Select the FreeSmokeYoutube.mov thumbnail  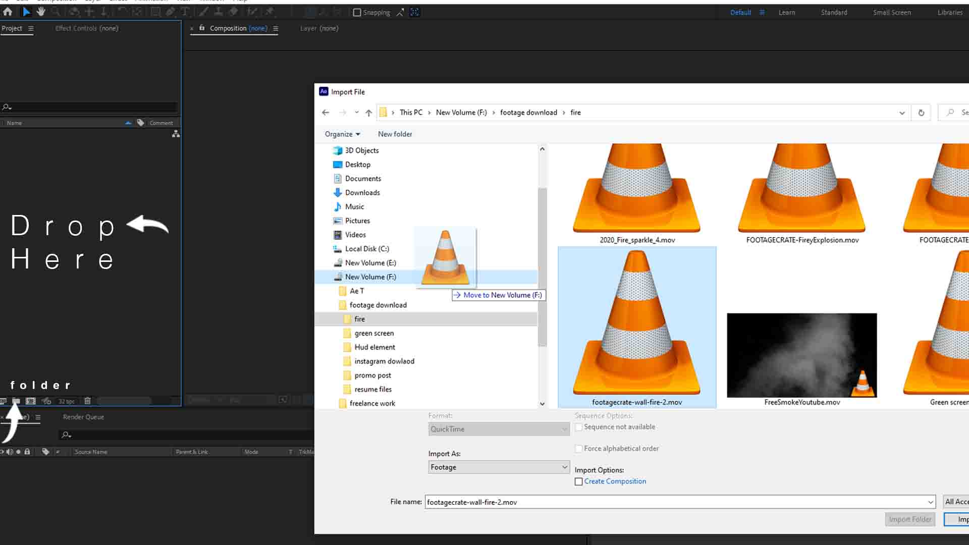point(801,355)
